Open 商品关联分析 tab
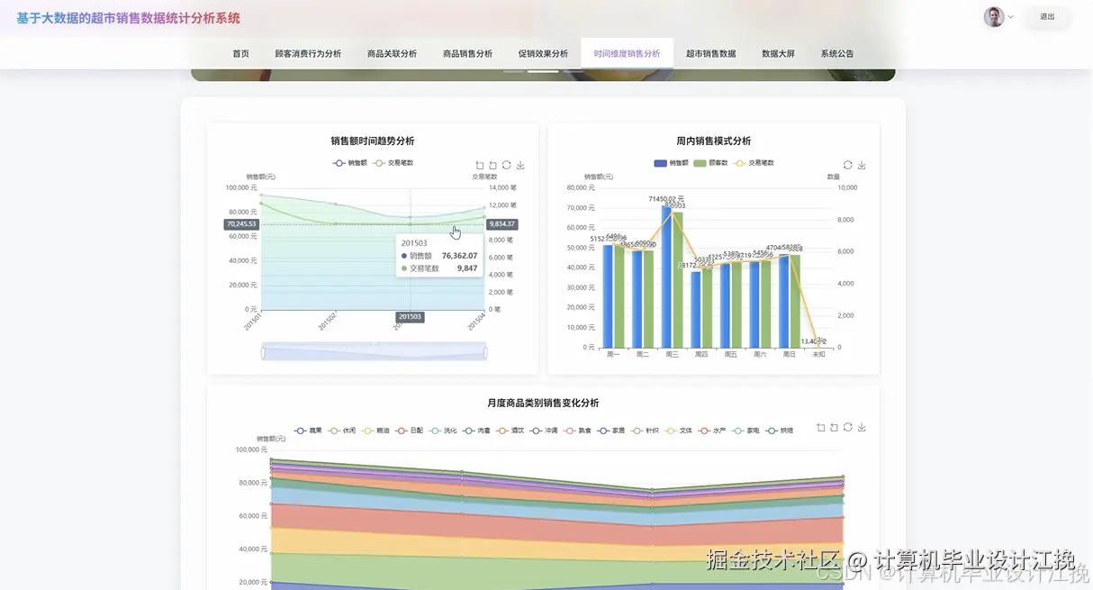 [x=392, y=53]
